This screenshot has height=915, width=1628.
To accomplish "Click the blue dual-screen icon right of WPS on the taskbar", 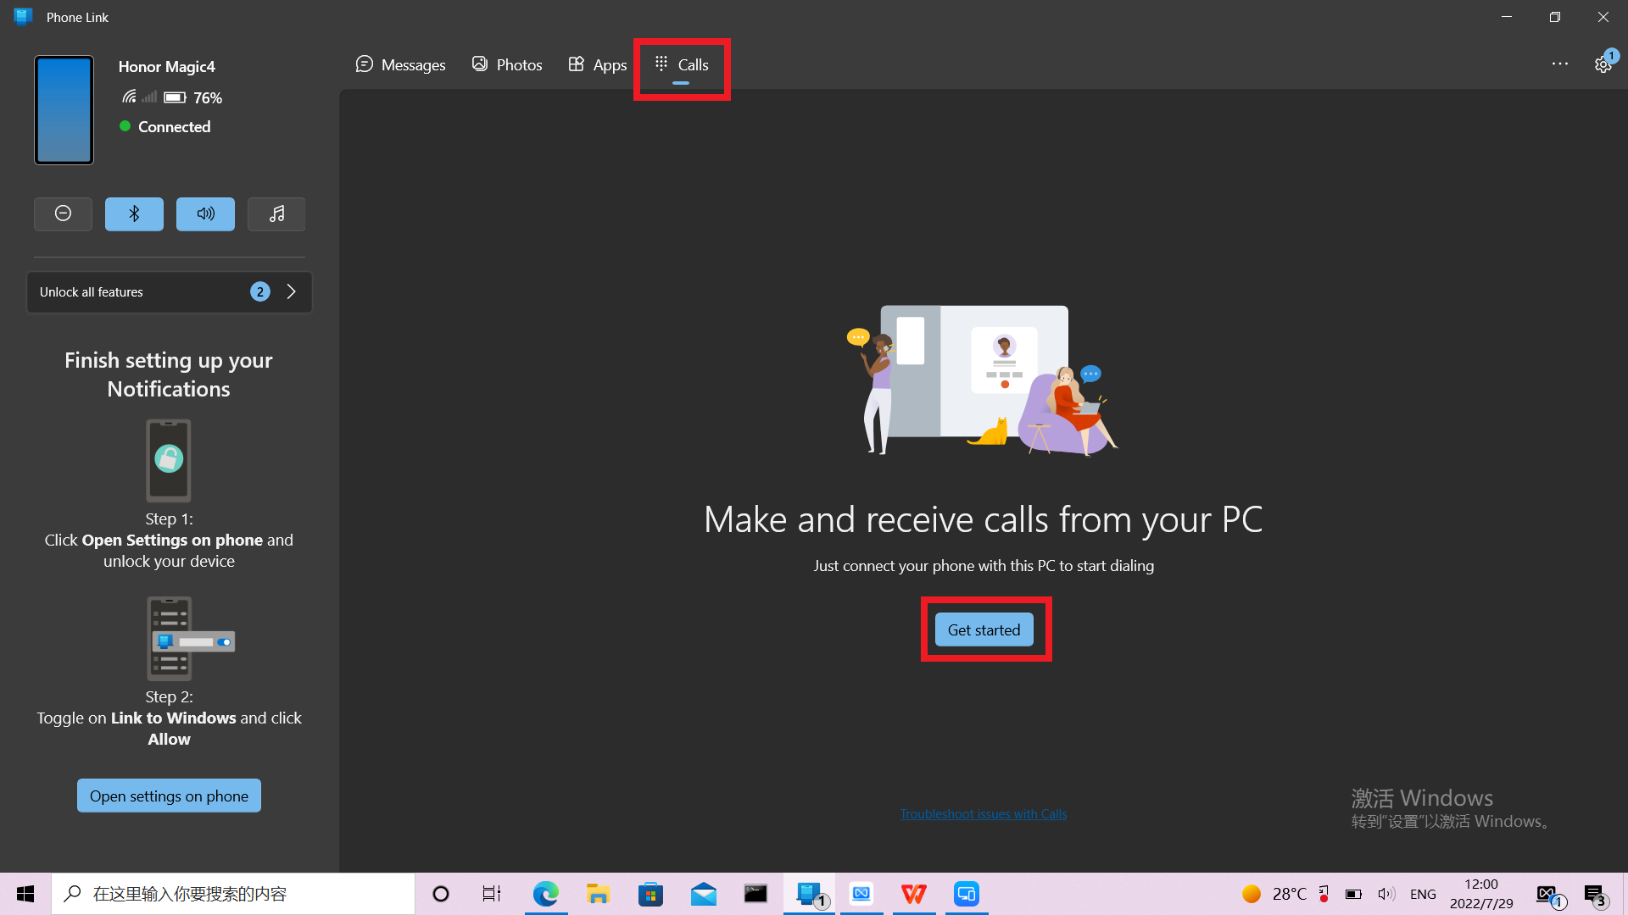I will (967, 894).
